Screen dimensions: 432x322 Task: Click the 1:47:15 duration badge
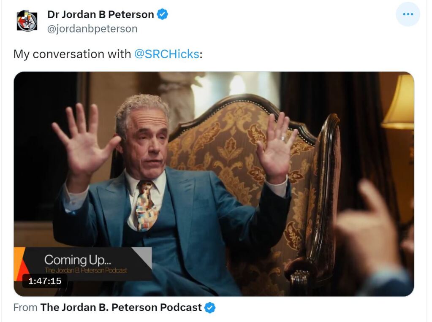[x=45, y=281]
